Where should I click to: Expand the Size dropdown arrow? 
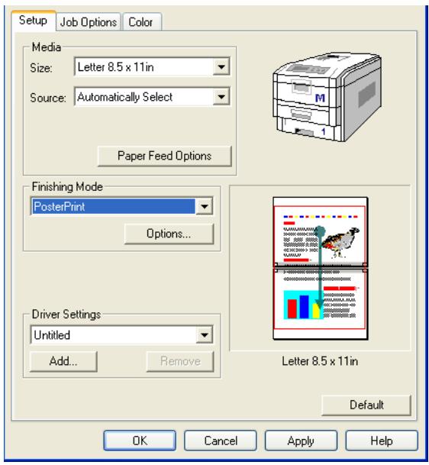click(x=221, y=66)
